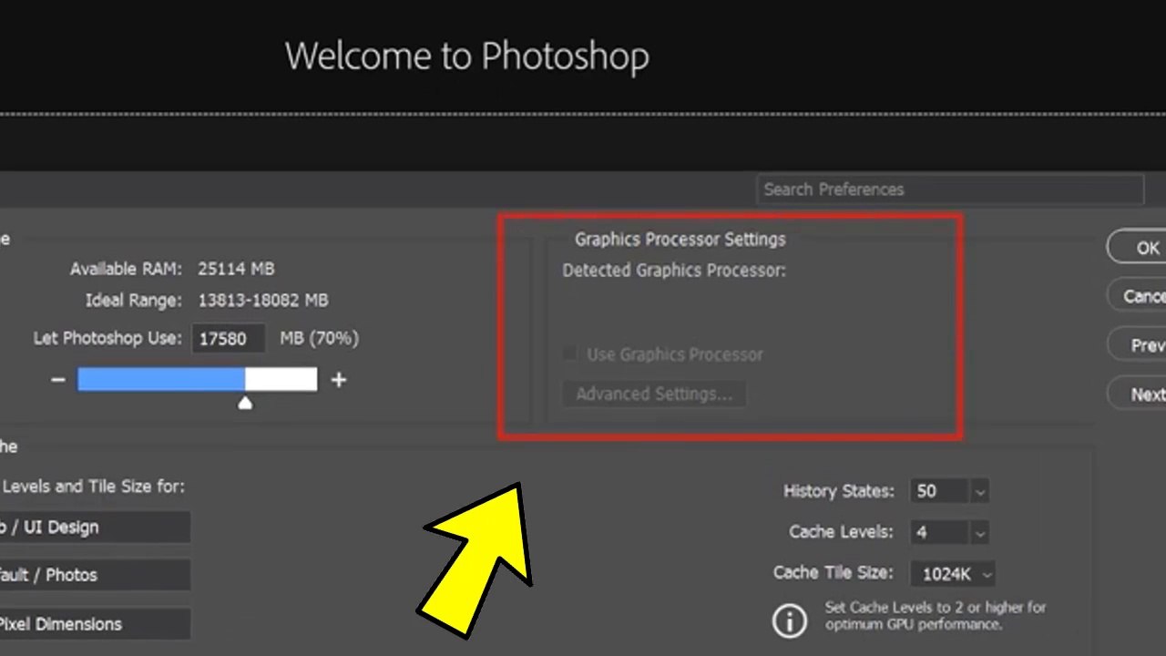1166x656 pixels.
Task: Enable the Use Graphics Processor checkbox
Action: pos(570,354)
